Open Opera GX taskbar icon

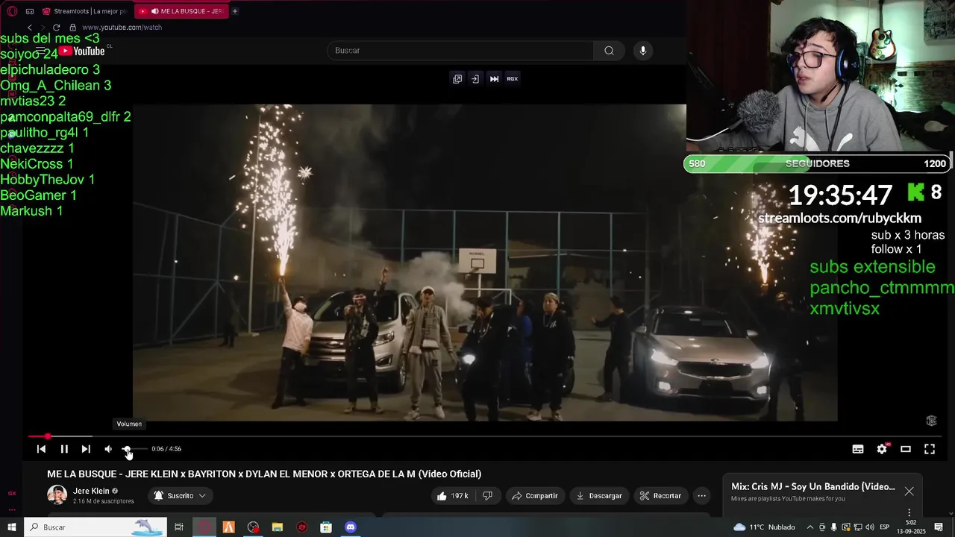[204, 527]
